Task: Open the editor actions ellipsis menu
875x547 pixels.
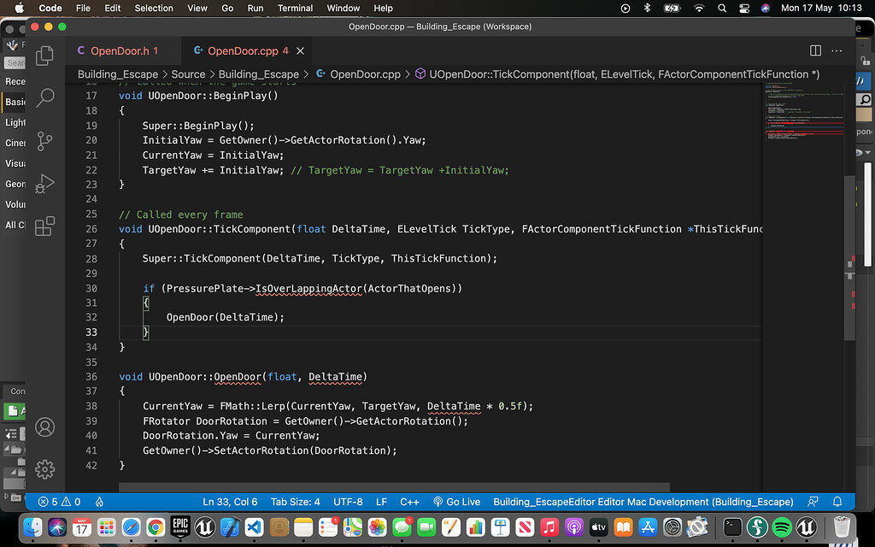Action: point(837,50)
